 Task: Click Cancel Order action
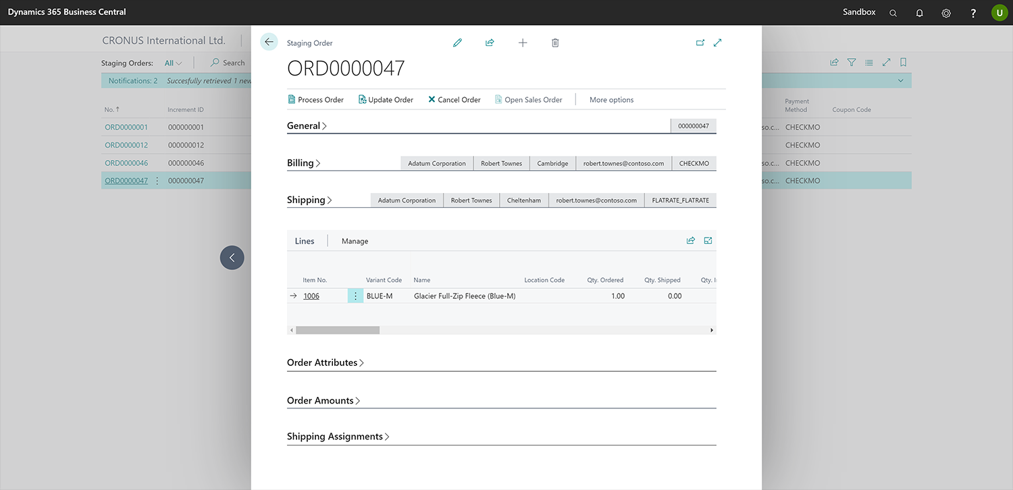point(454,99)
